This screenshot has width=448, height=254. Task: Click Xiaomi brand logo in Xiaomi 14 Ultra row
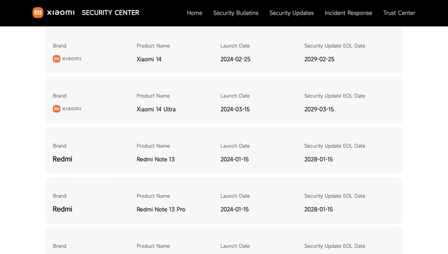(67, 109)
